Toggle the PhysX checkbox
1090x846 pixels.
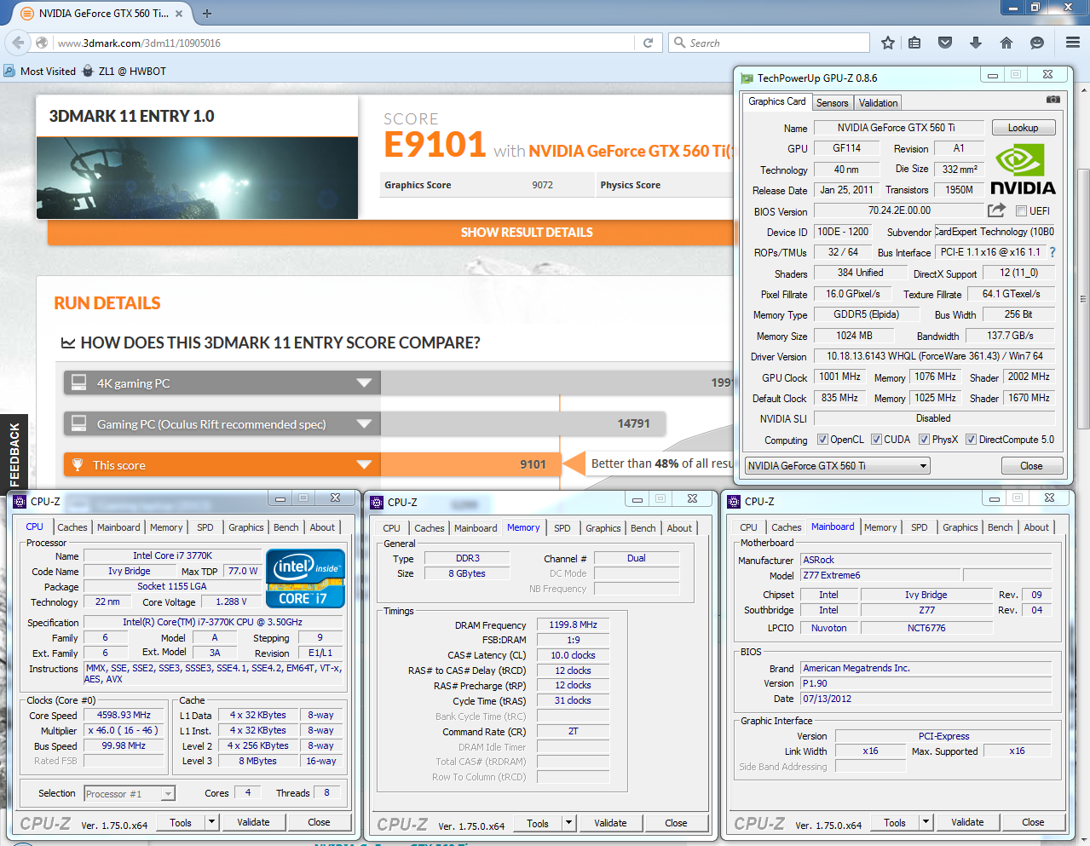pyautogui.click(x=924, y=440)
